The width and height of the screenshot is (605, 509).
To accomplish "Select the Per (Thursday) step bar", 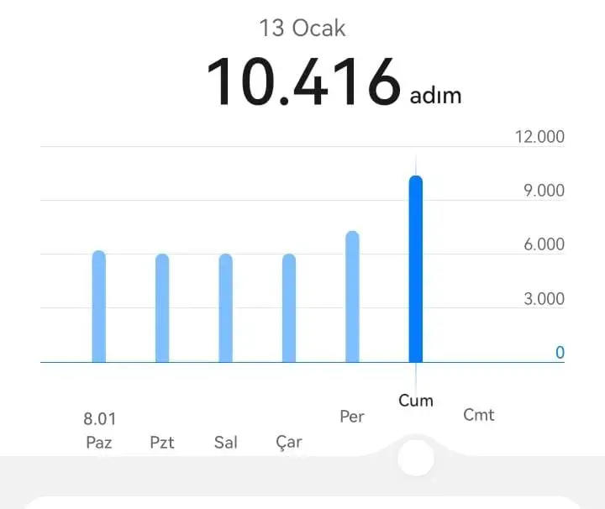I will point(352,297).
